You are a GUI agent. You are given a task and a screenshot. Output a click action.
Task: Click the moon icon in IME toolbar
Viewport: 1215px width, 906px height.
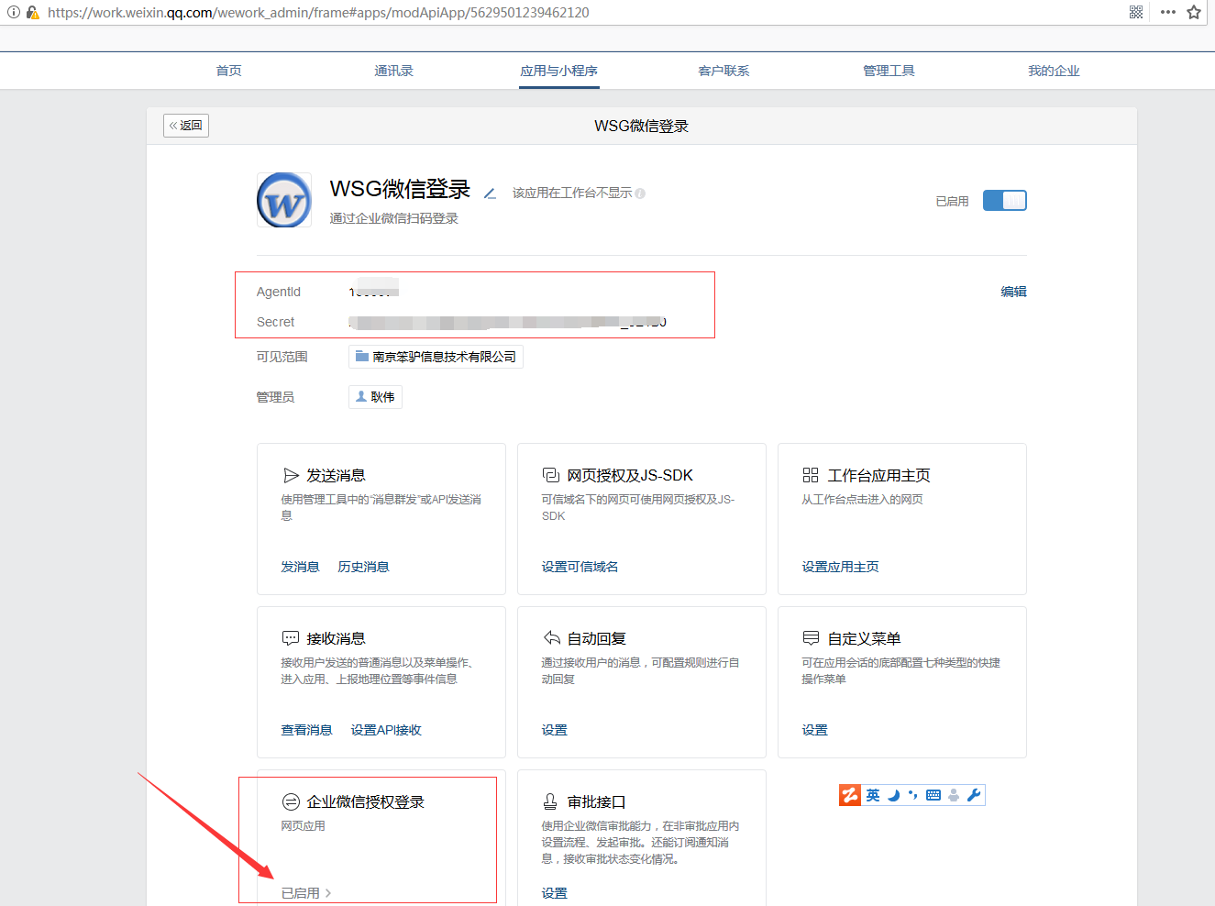click(x=893, y=795)
